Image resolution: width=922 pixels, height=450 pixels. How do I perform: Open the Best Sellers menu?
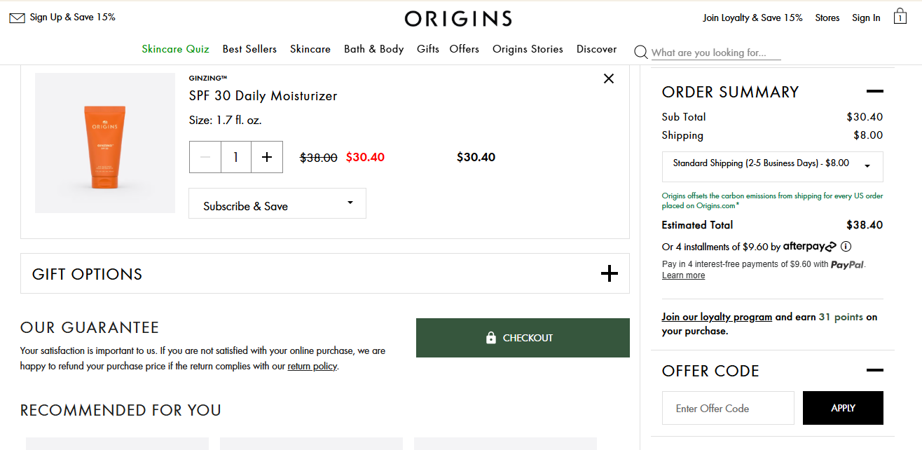click(x=249, y=49)
